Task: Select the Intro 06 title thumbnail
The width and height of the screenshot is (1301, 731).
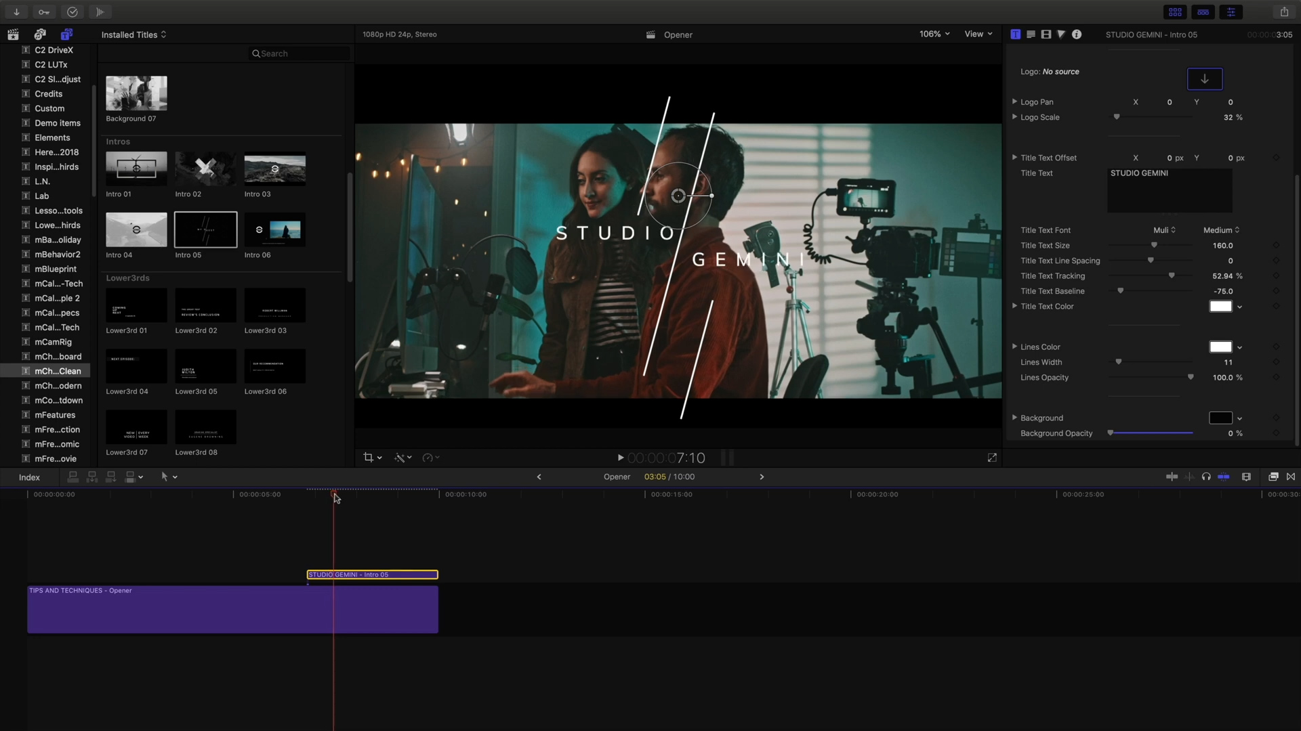Action: click(x=274, y=230)
